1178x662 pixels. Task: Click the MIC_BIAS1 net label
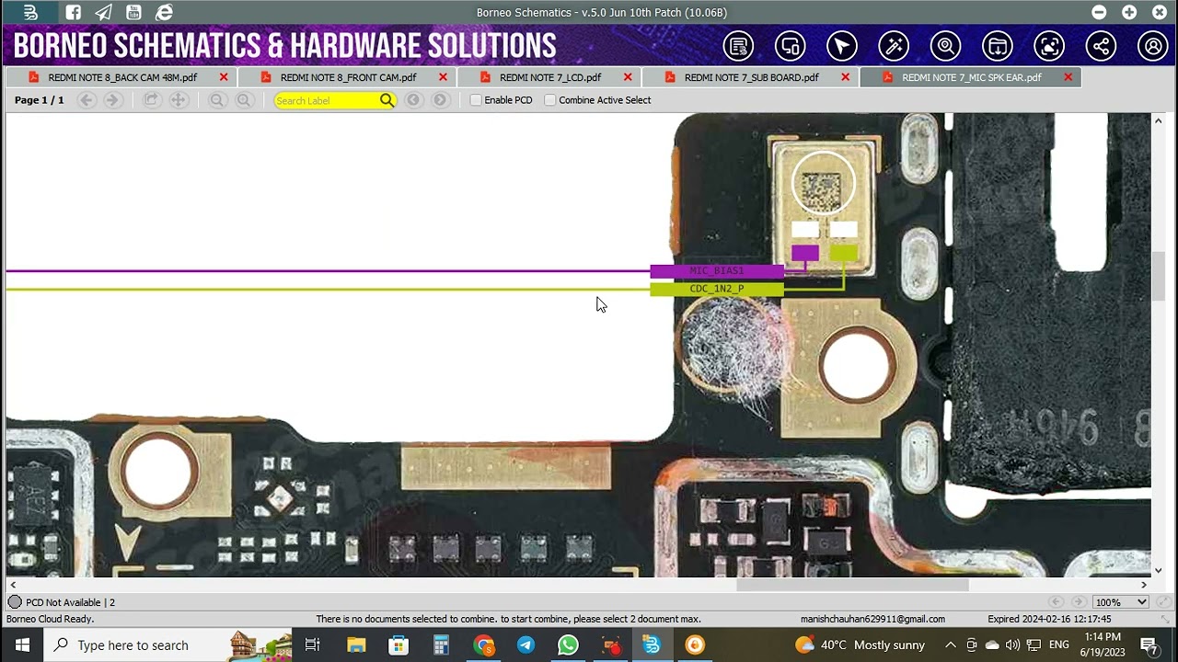point(717,271)
